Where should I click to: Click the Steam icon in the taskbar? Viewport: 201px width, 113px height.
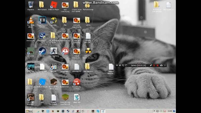(x=68, y=111)
